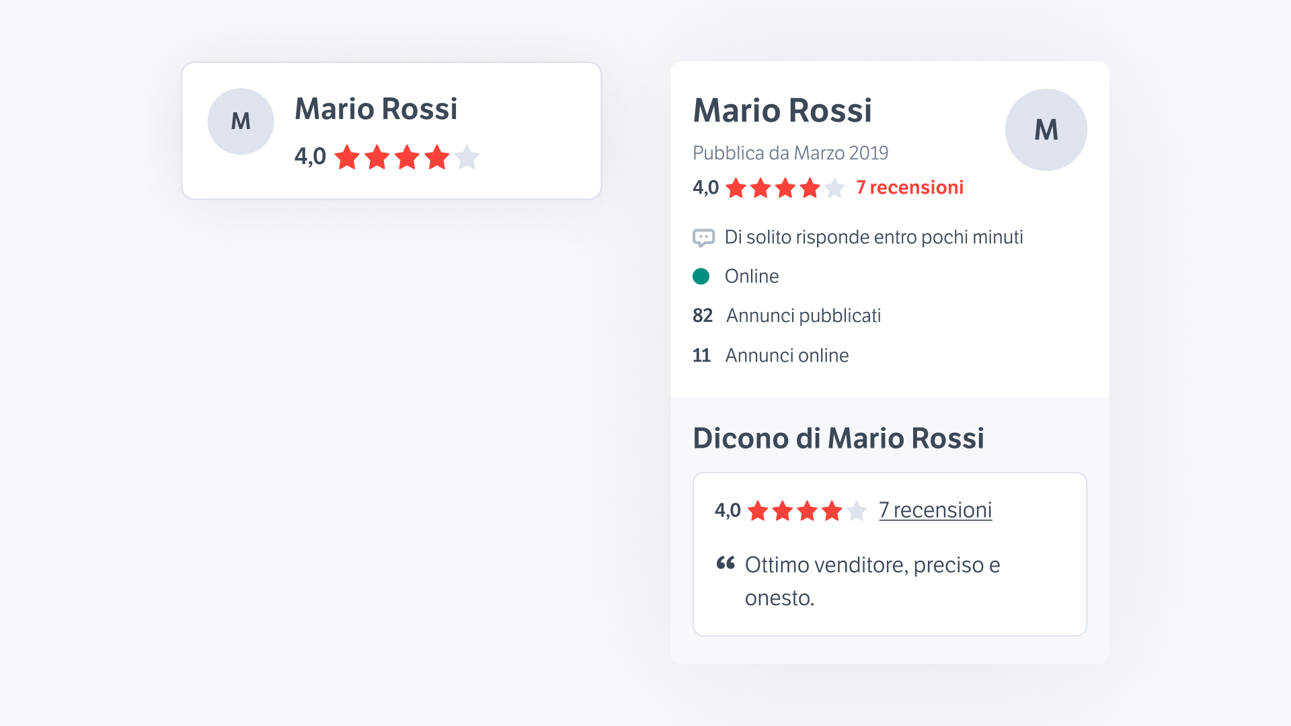
Task: Open the red 7 recensioni link
Action: [909, 188]
